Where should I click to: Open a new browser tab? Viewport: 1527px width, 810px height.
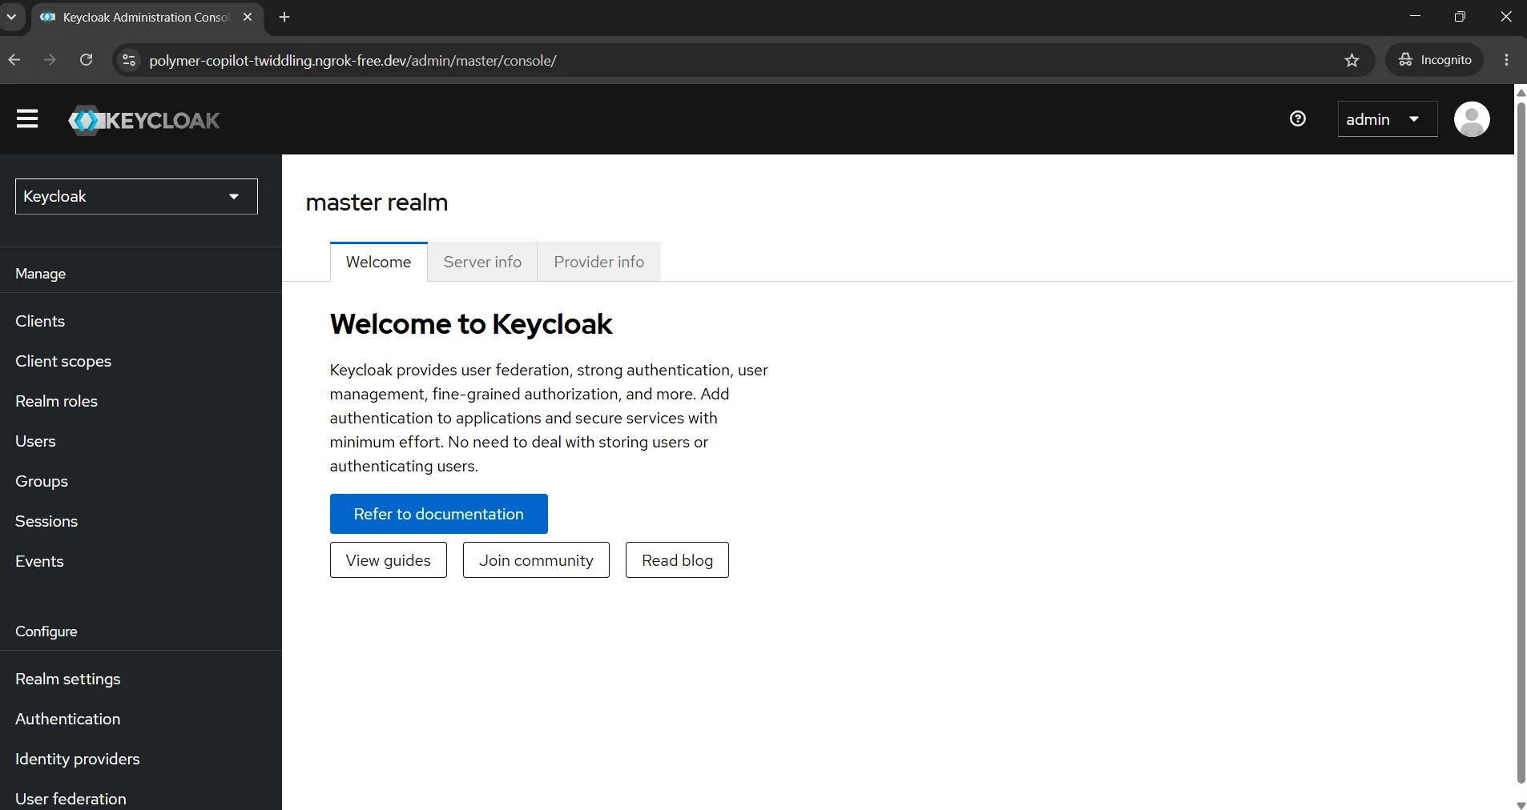pyautogui.click(x=284, y=17)
